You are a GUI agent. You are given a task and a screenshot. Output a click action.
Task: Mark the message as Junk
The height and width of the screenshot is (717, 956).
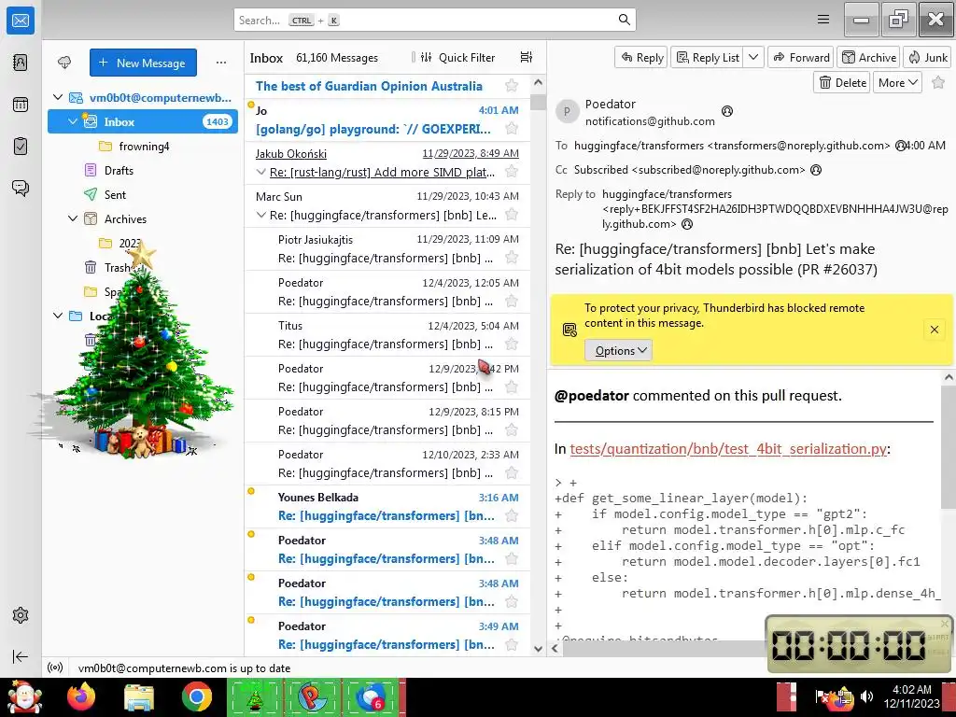point(927,57)
